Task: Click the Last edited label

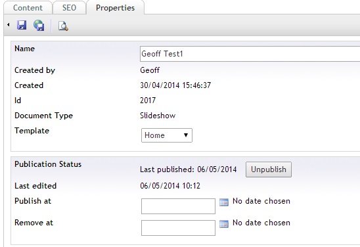Action: (x=35, y=186)
